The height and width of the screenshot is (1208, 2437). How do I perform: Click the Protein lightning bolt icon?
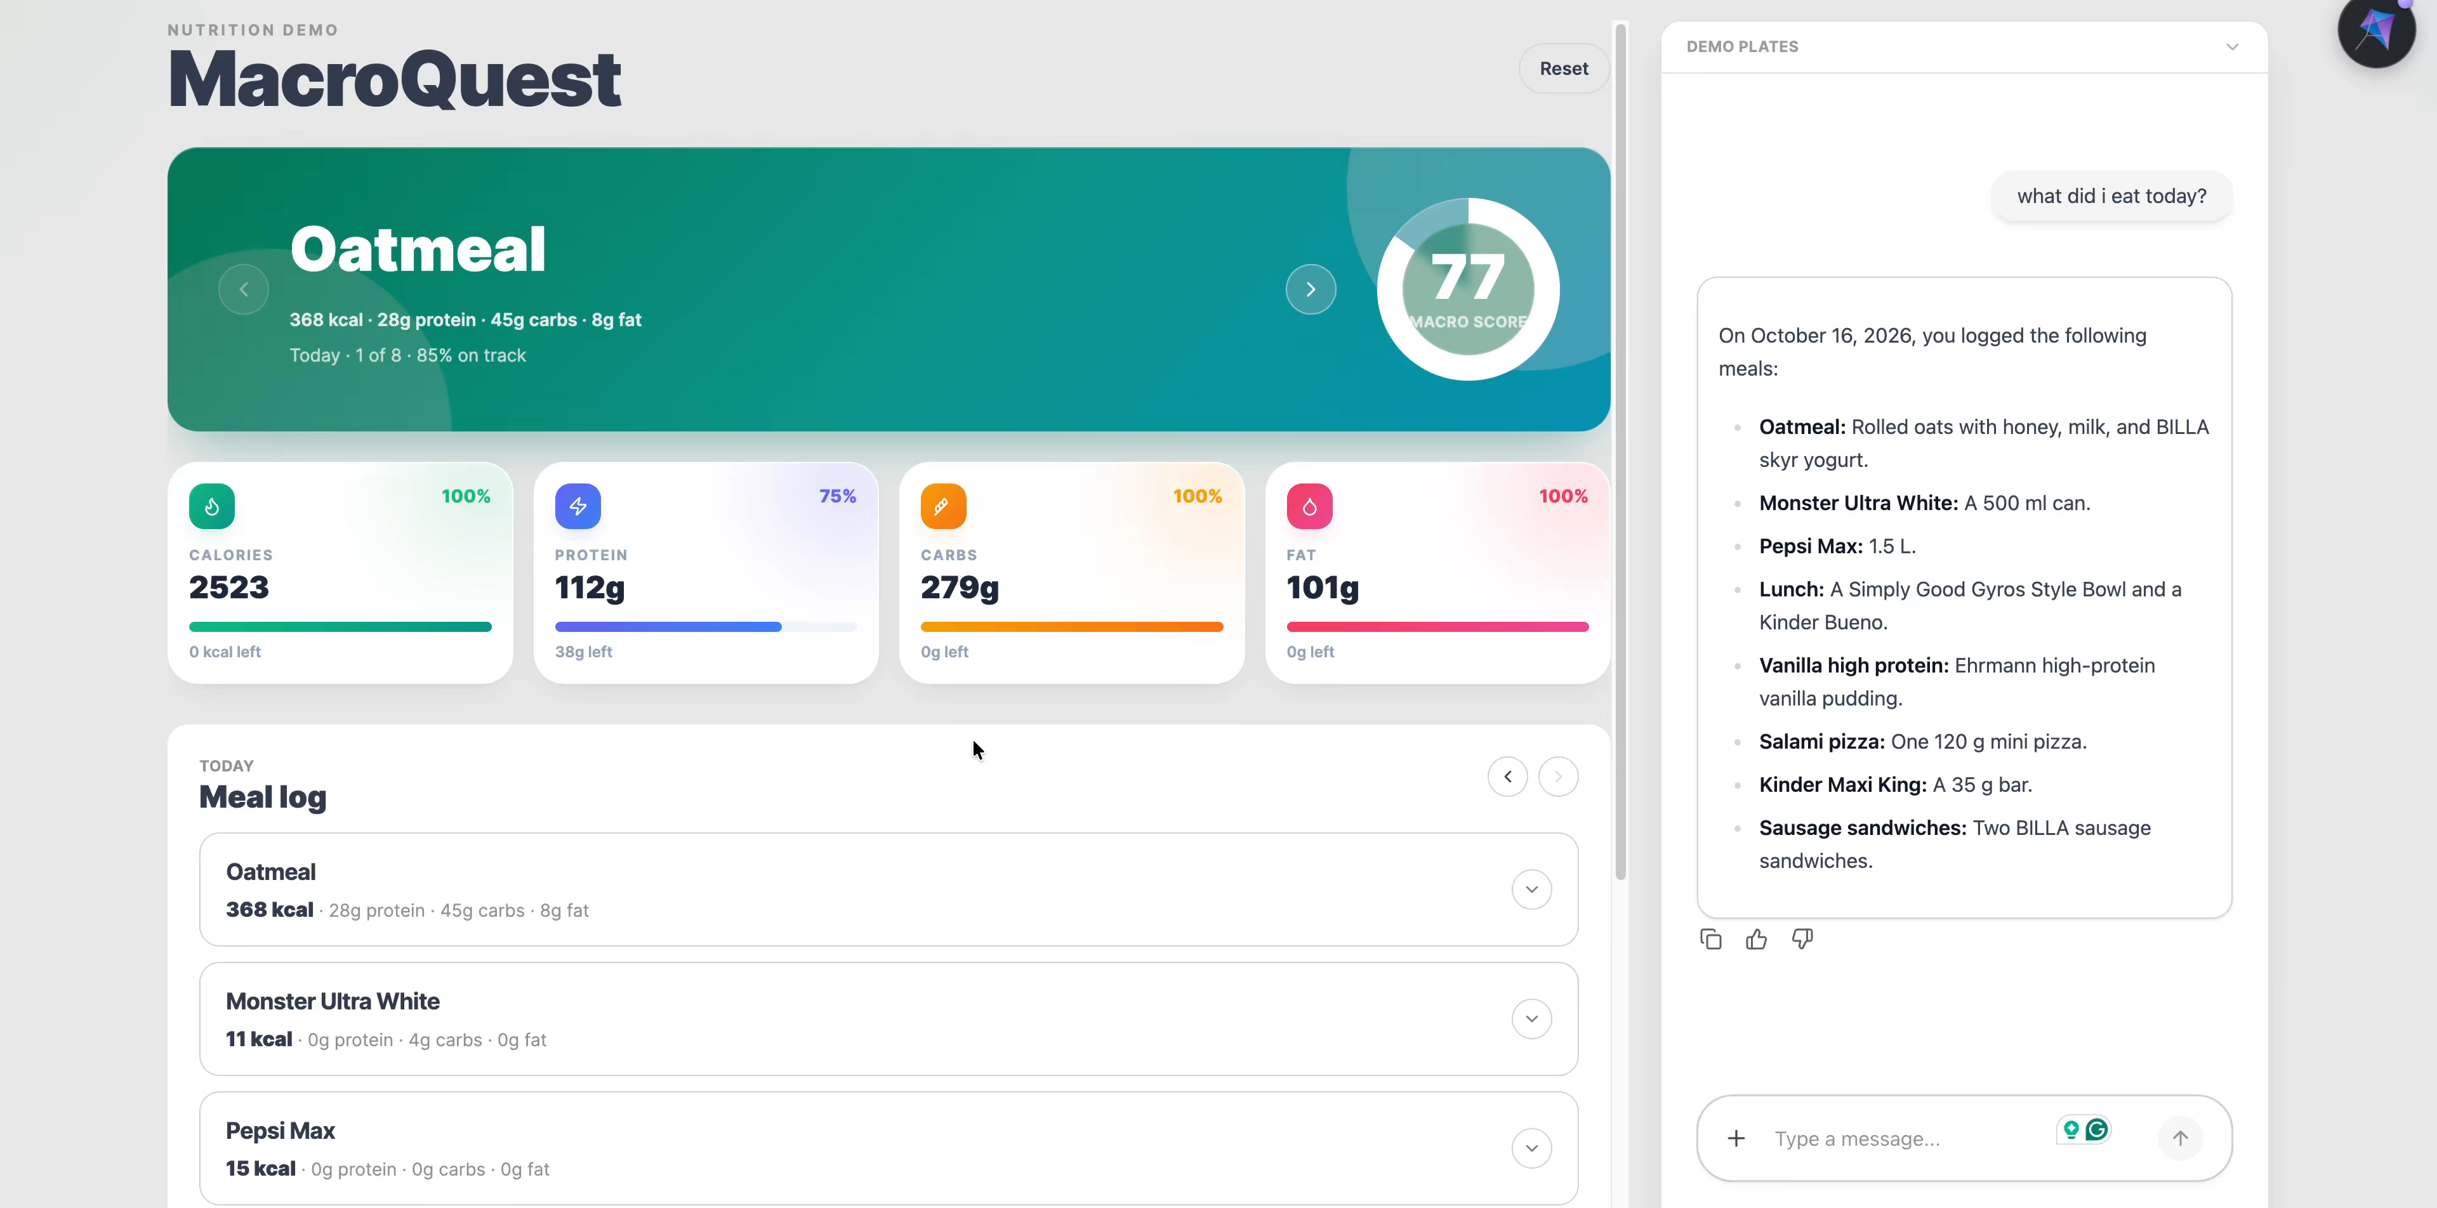578,506
